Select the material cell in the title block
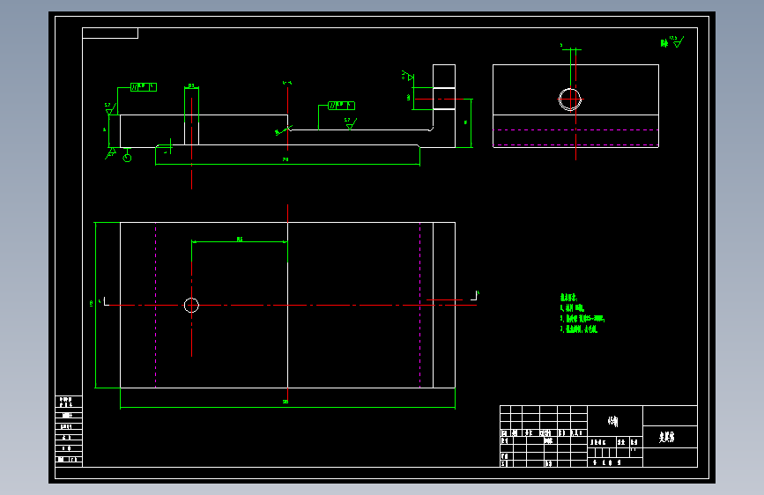Viewport: 764px width, 495px height. (615, 421)
